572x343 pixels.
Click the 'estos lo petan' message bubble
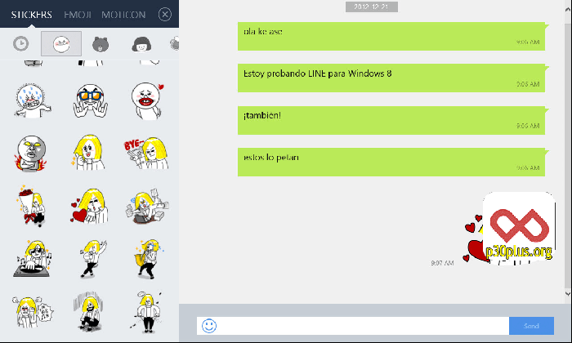point(391,163)
